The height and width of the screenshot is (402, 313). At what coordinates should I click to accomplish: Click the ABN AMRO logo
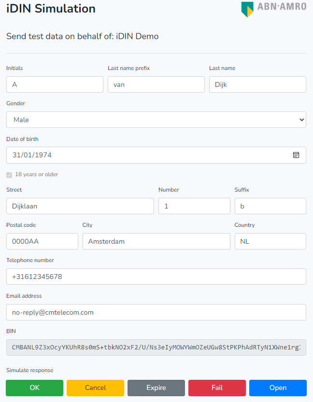pyautogui.click(x=274, y=9)
